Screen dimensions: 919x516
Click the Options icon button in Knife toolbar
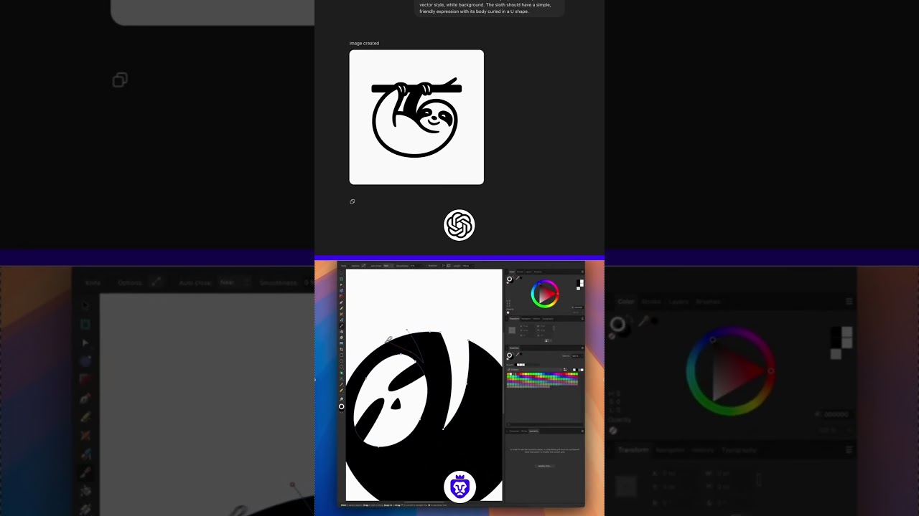pyautogui.click(x=363, y=265)
